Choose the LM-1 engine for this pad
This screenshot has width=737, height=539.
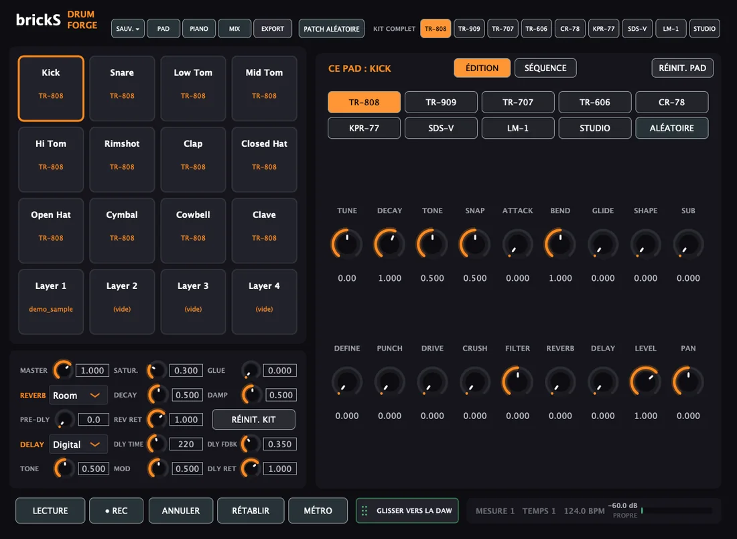518,128
